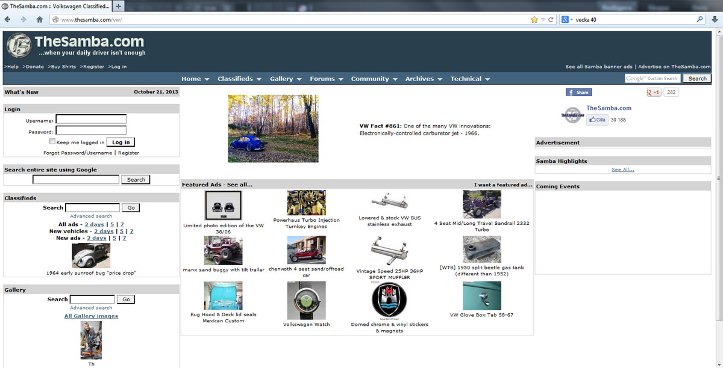Click the See All Samba Highlights link

pyautogui.click(x=622, y=170)
